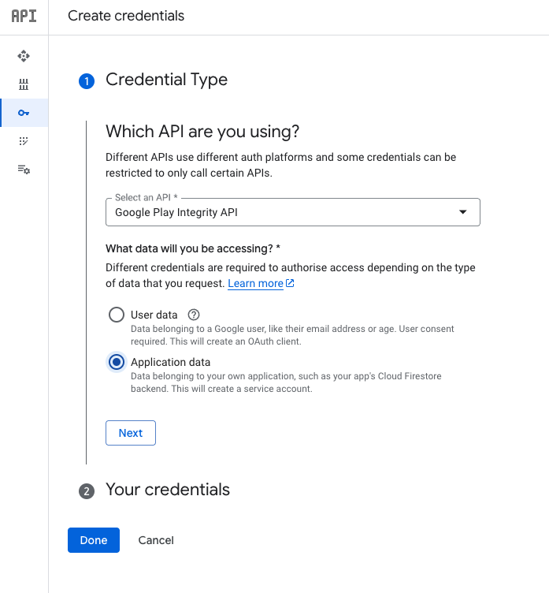Click the Cancel button

[x=156, y=540]
